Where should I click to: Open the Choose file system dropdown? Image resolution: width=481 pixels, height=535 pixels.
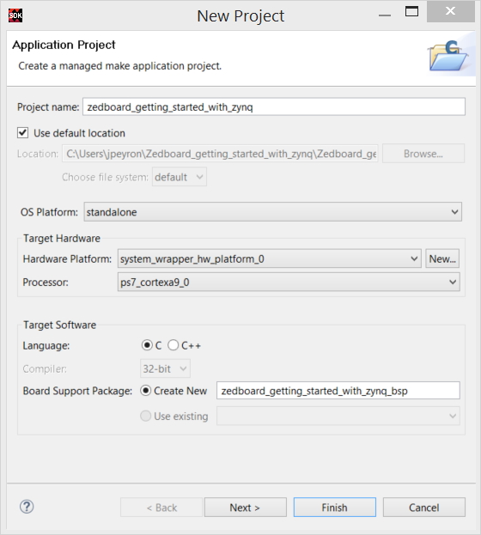click(180, 177)
